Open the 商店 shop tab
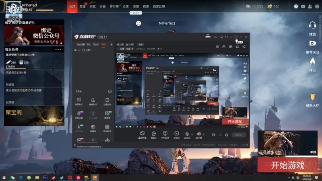The image size is (322, 181). point(146,6)
